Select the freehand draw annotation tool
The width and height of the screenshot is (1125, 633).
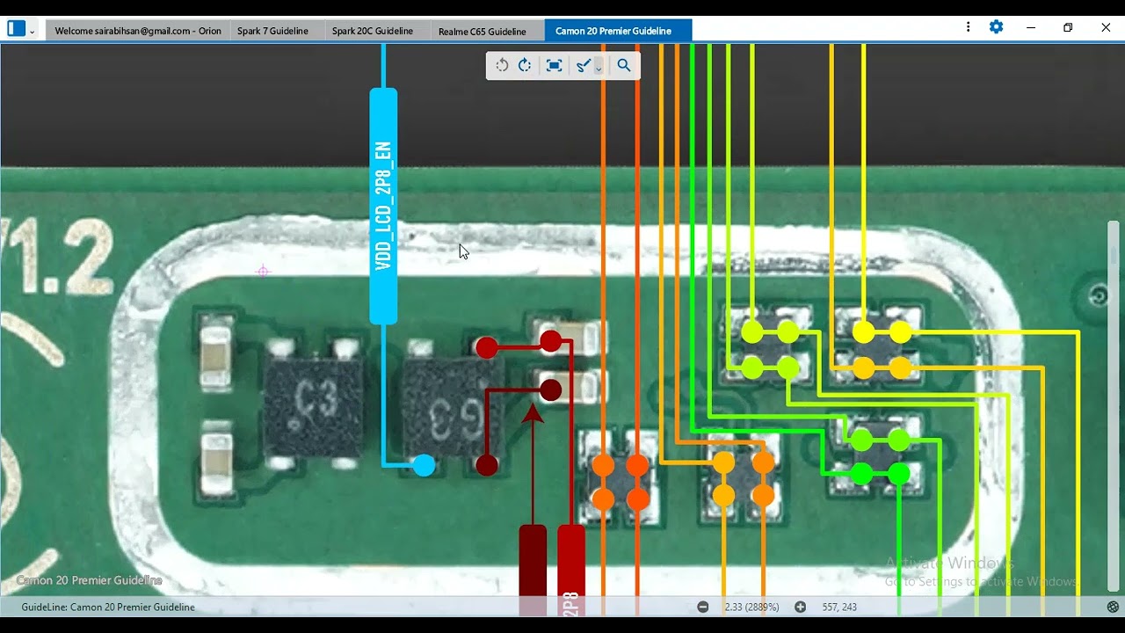583,65
